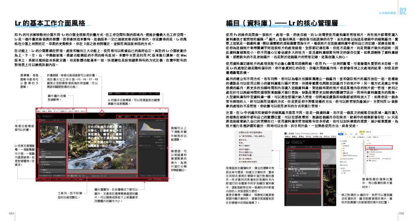Image resolution: width=413 pixels, height=221 pixels.
Task: Open 檔案(F) menu in left Lightroom menu bar
Action: click(x=38, y=111)
